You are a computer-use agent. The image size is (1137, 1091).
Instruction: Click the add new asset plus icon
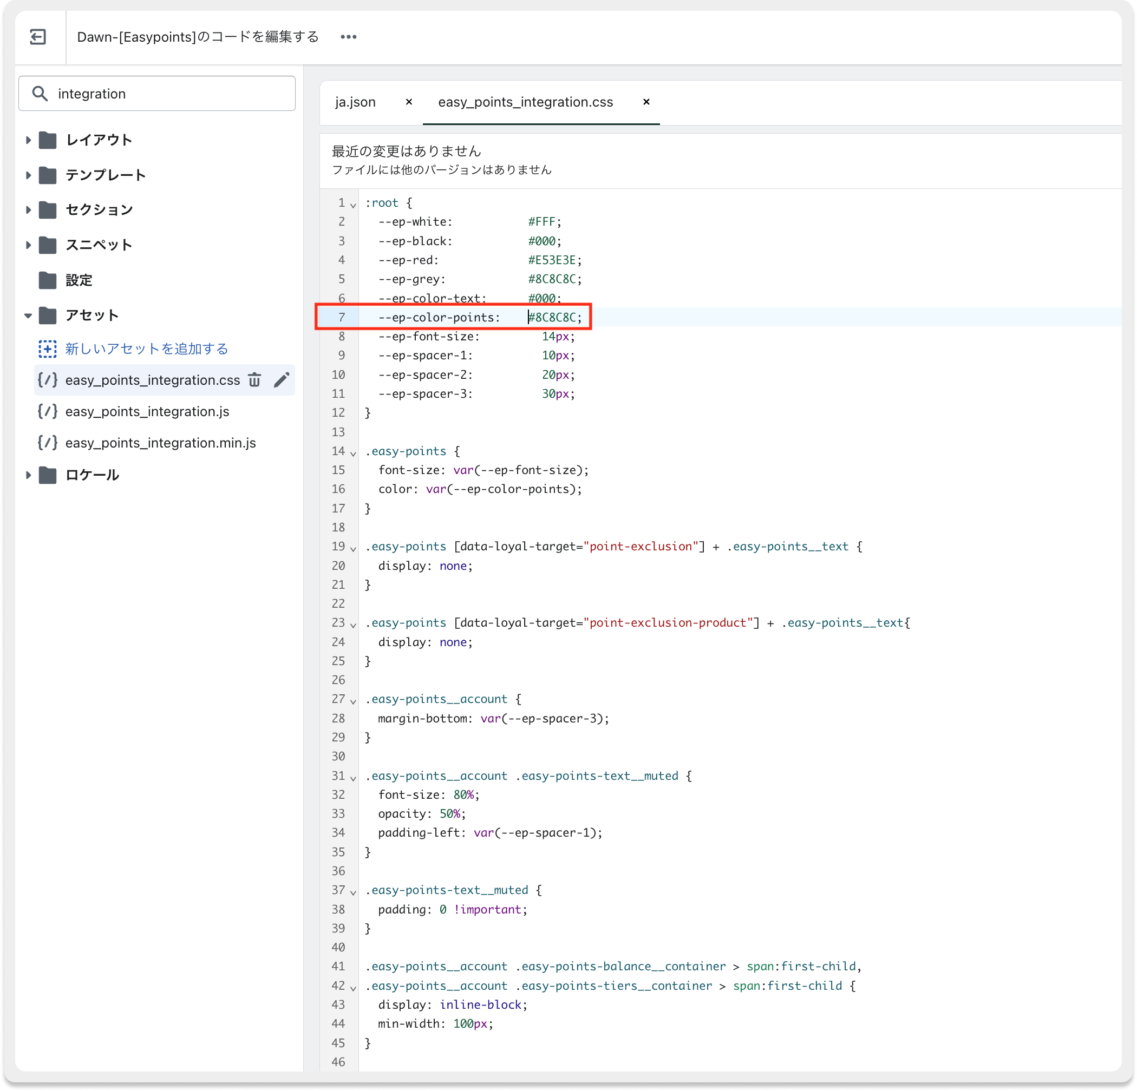point(48,349)
